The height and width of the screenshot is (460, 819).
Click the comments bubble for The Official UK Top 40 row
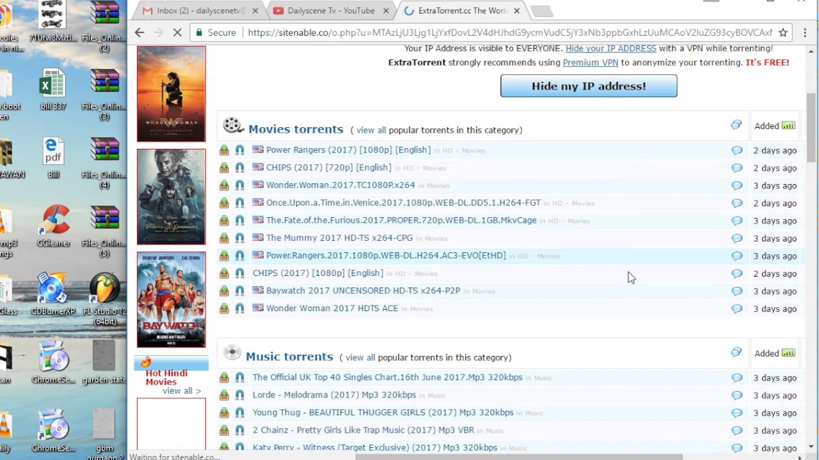pos(737,378)
